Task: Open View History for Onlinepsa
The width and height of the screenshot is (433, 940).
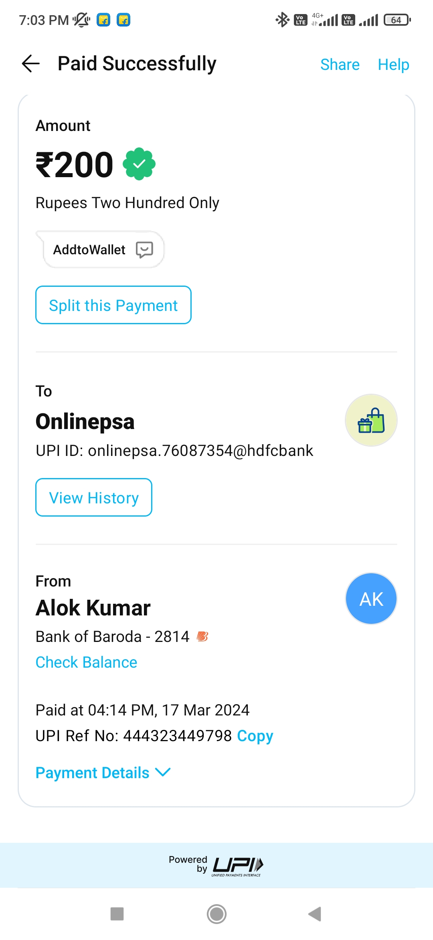Action: point(94,498)
